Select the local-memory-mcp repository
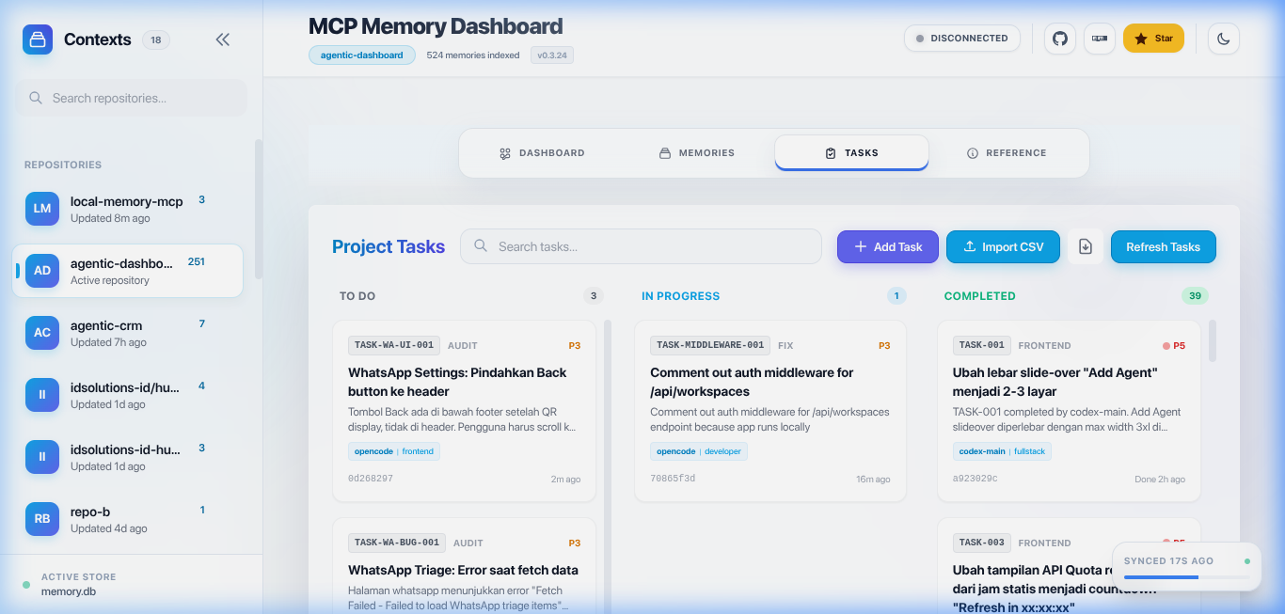Image resolution: width=1285 pixels, height=614 pixels. click(x=129, y=209)
